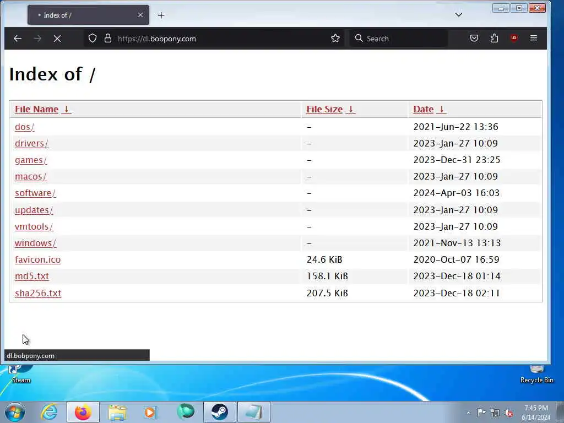The image size is (564, 423).
Task: Click the 207.5 KiB file size
Action: tap(327, 293)
